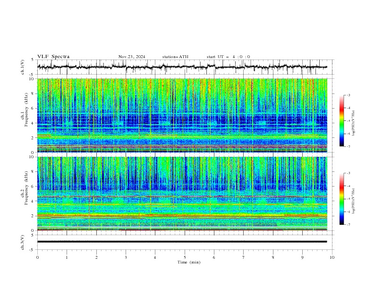Click the 'station=ATH' label
The image size is (374, 289).
point(175,57)
